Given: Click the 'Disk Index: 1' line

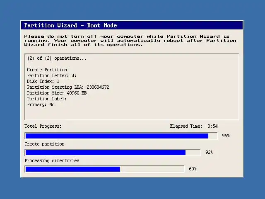Looking at the screenshot, I should [x=43, y=81].
